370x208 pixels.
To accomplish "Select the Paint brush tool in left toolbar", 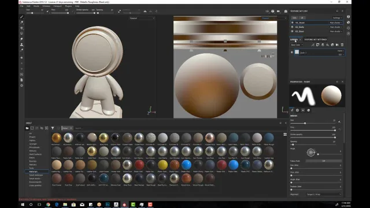I will pos(22,17).
